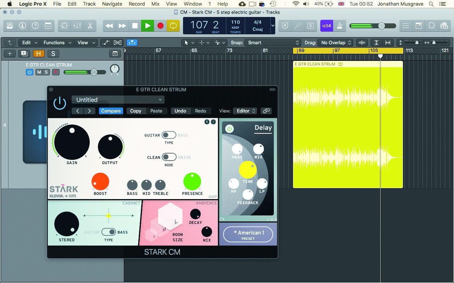This screenshot has width=454, height=283.
Task: Switch amp TYPE toggle to Bass
Action: [169, 135]
